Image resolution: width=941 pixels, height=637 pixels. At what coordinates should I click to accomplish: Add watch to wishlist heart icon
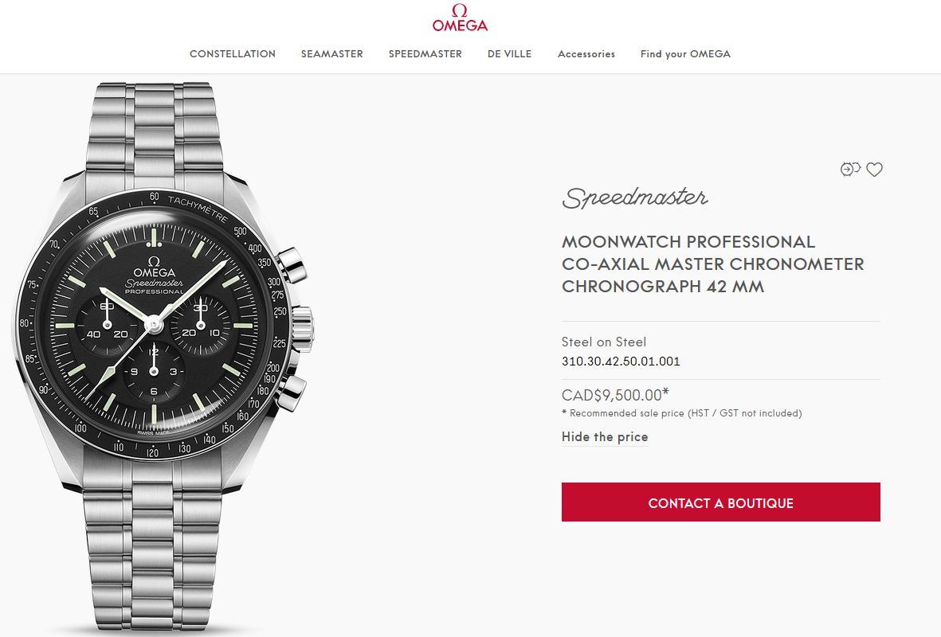[x=874, y=170]
